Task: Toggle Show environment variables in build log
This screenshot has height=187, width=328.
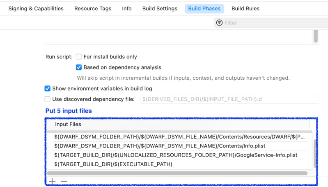Action: (x=48, y=88)
